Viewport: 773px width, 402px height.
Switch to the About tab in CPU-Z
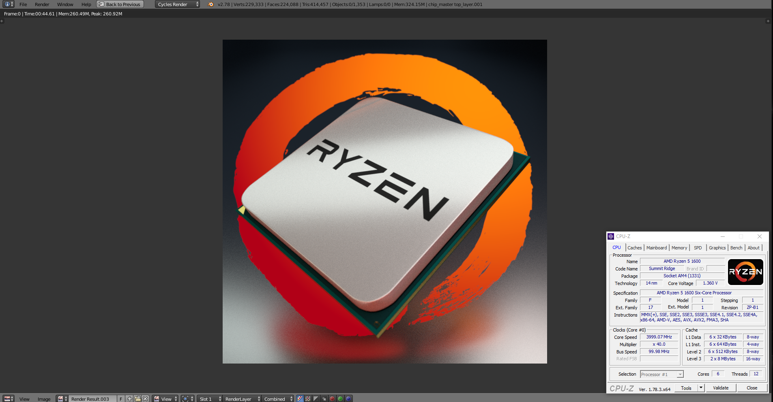click(754, 248)
